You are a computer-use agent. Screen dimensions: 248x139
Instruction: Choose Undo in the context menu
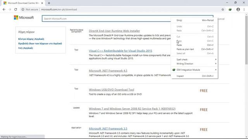point(195,26)
